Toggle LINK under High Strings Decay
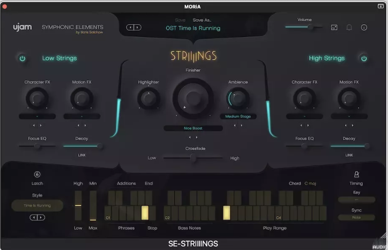 pyautogui.click(x=349, y=155)
